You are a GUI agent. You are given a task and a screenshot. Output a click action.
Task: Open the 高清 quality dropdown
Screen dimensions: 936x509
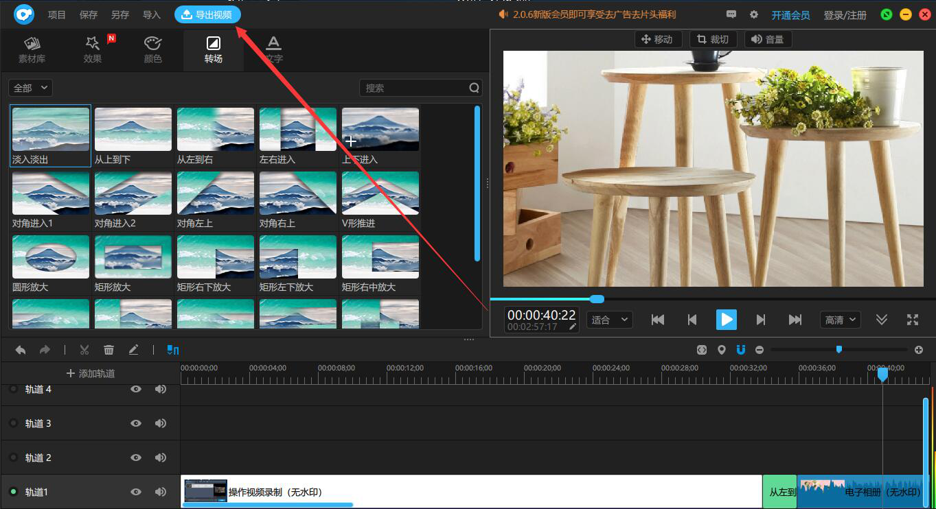coord(840,320)
